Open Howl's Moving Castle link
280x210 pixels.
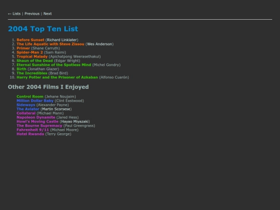click(x=37, y=122)
